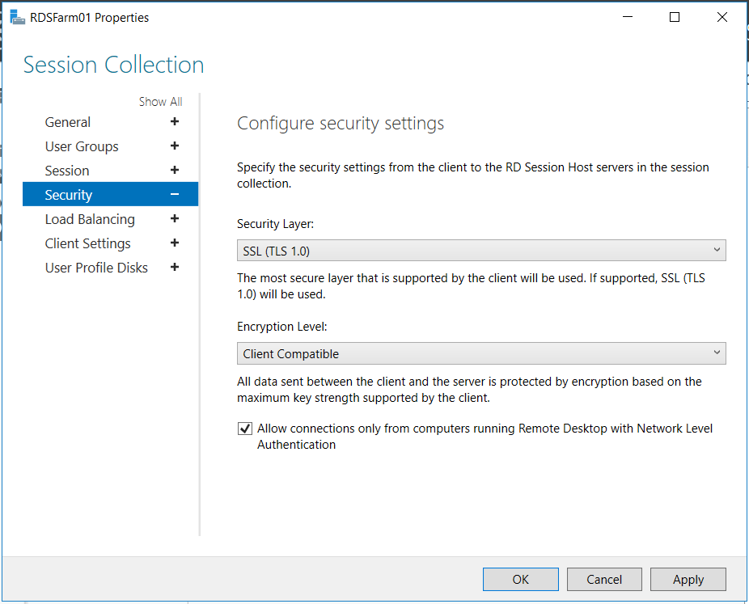Click the plus icon beside Session
Screen dimensions: 749x604
pos(175,170)
